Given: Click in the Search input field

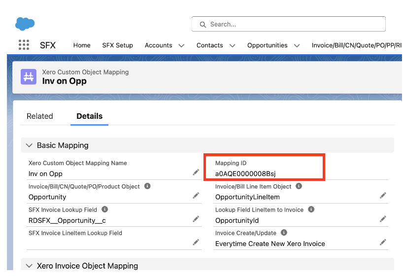Looking at the screenshot, I should (288, 24).
